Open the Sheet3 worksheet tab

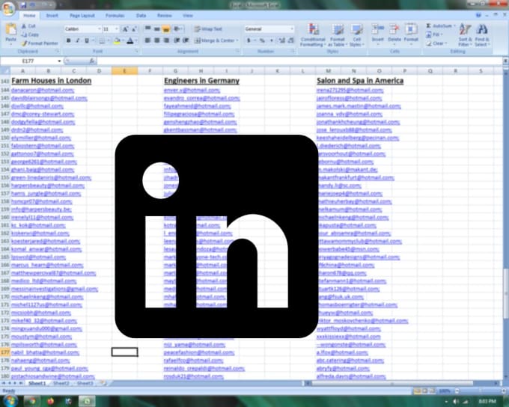pyautogui.click(x=85, y=383)
